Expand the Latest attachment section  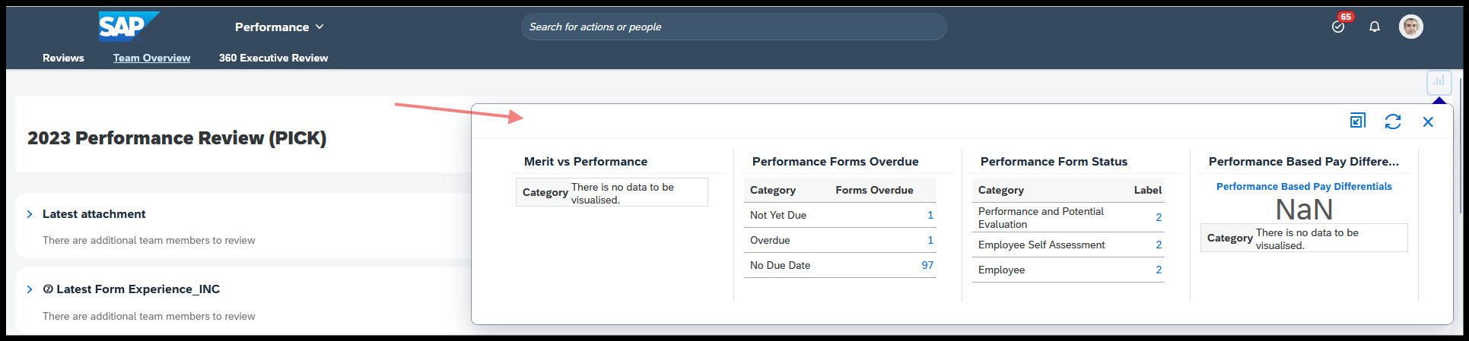pos(30,214)
